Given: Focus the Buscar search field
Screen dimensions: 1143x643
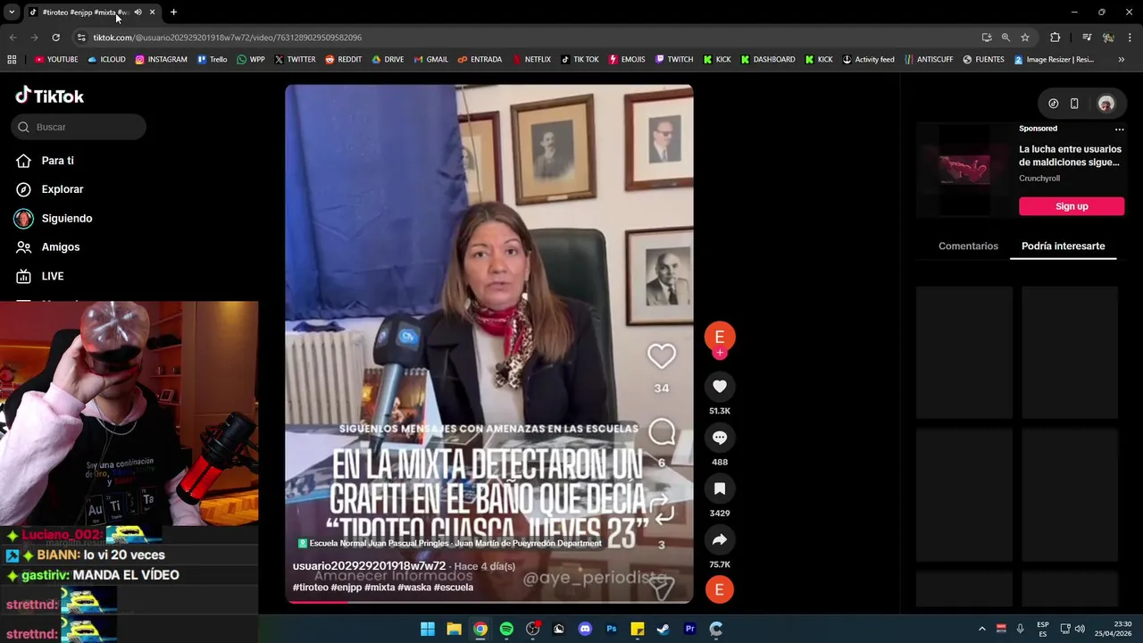Looking at the screenshot, I should tap(79, 127).
